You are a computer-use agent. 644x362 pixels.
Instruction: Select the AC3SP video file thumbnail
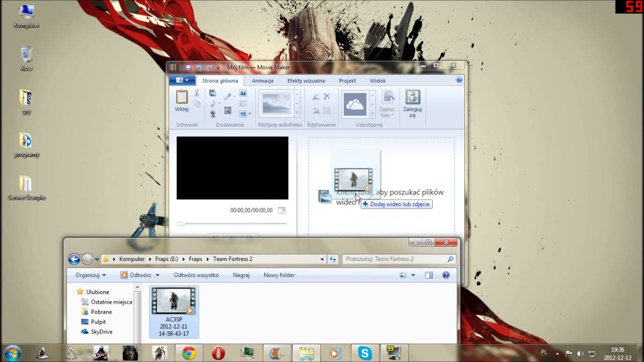[174, 312]
